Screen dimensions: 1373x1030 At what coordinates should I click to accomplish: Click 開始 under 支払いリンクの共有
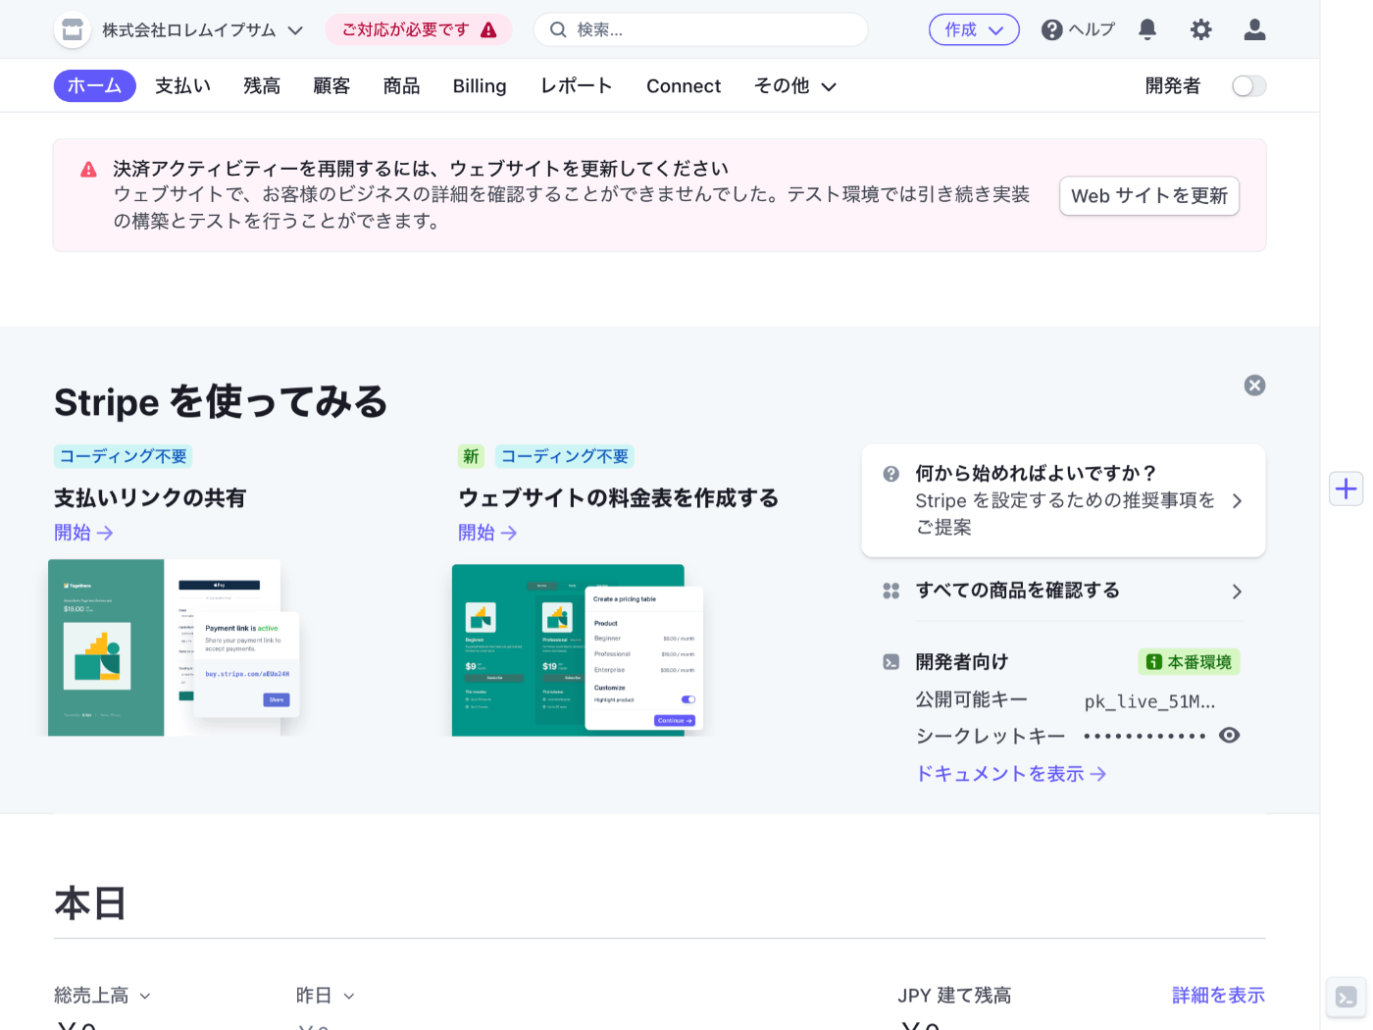[83, 533]
